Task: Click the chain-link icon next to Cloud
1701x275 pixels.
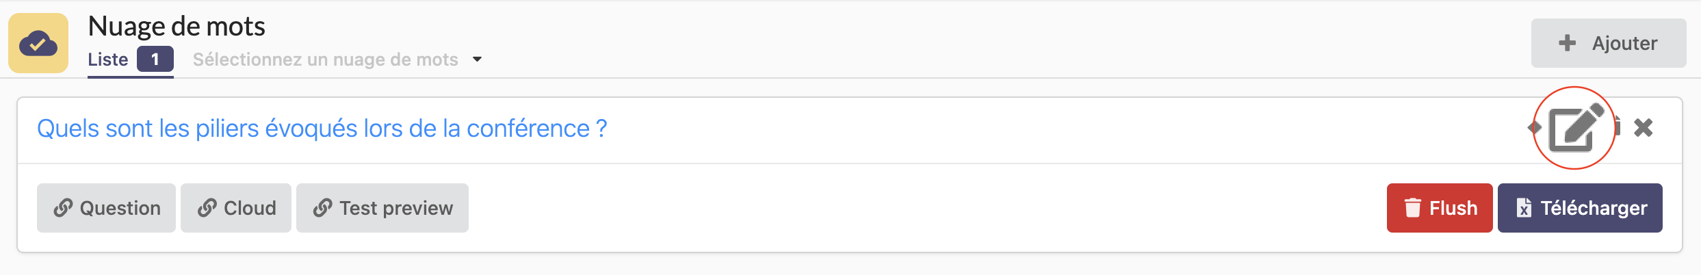Action: tap(207, 208)
